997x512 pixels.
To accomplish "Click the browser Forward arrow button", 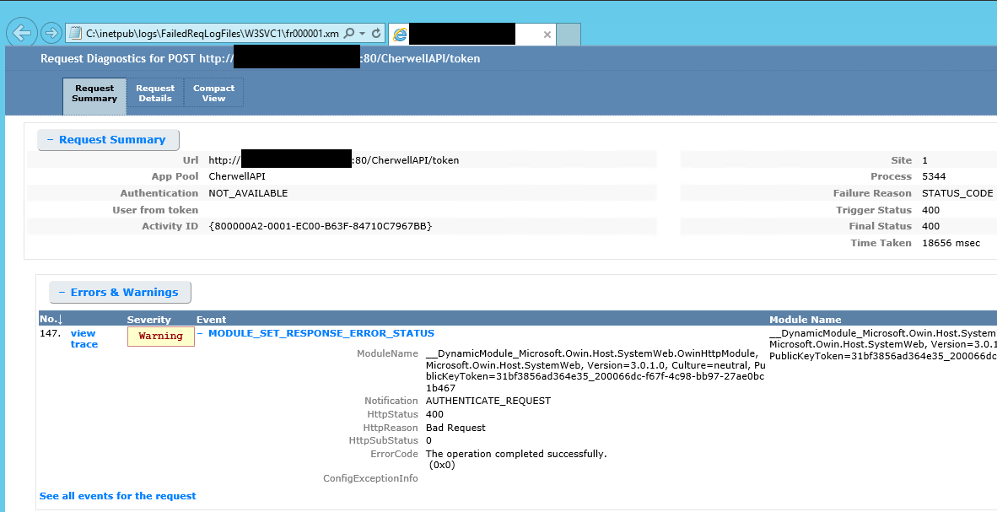I will coord(51,34).
